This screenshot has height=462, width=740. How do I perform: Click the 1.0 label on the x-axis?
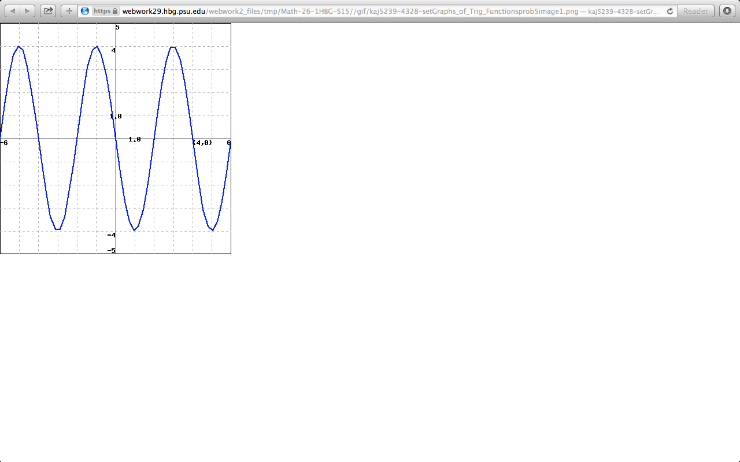point(134,139)
